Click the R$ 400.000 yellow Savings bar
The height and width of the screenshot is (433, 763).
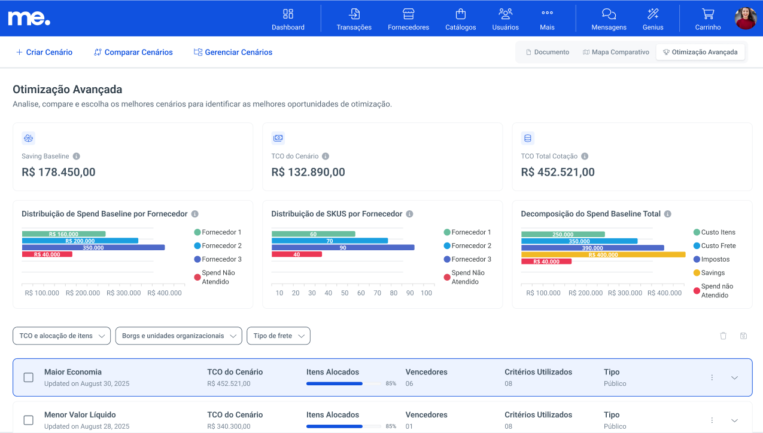603,254
